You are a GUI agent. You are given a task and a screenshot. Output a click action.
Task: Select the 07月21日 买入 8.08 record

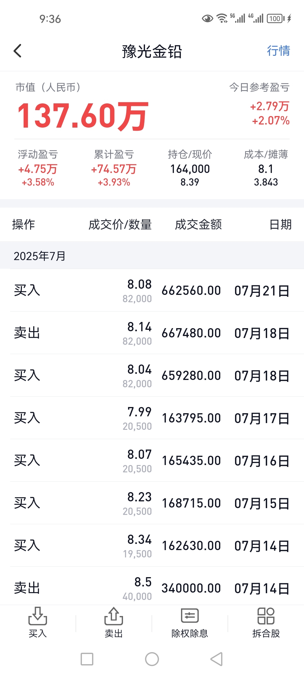click(152, 290)
